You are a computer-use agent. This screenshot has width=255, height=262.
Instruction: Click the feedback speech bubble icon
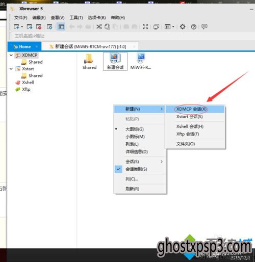point(204,27)
